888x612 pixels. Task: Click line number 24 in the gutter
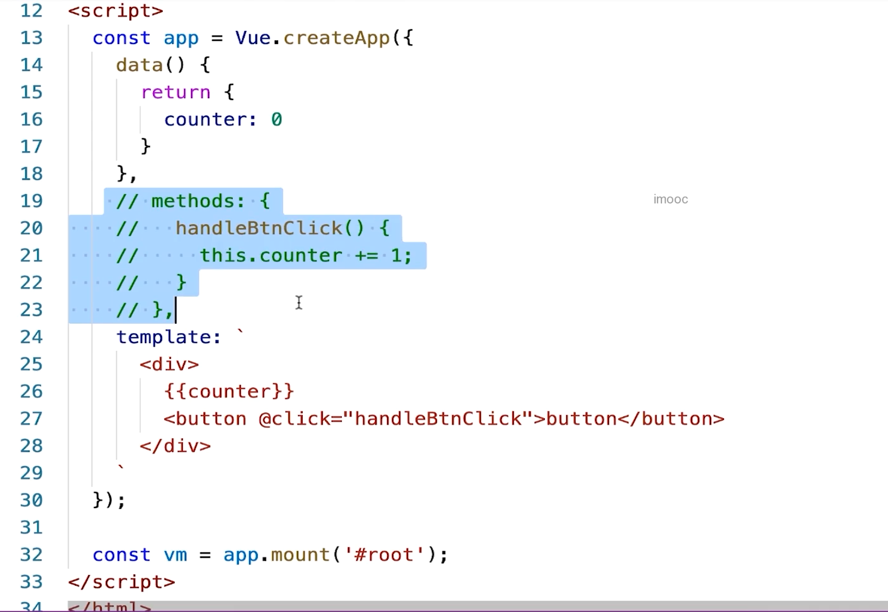tap(31, 337)
